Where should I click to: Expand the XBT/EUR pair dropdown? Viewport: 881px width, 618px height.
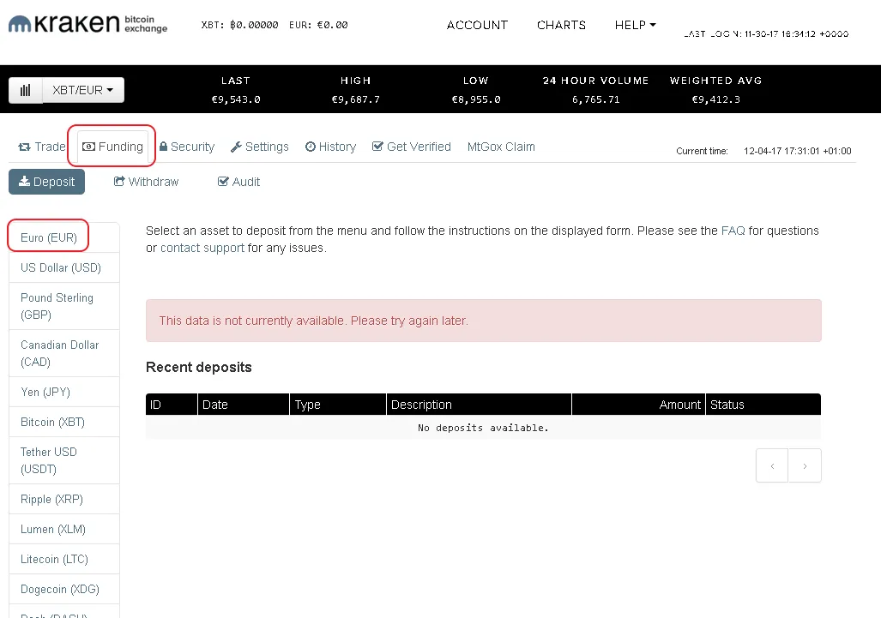click(x=83, y=90)
